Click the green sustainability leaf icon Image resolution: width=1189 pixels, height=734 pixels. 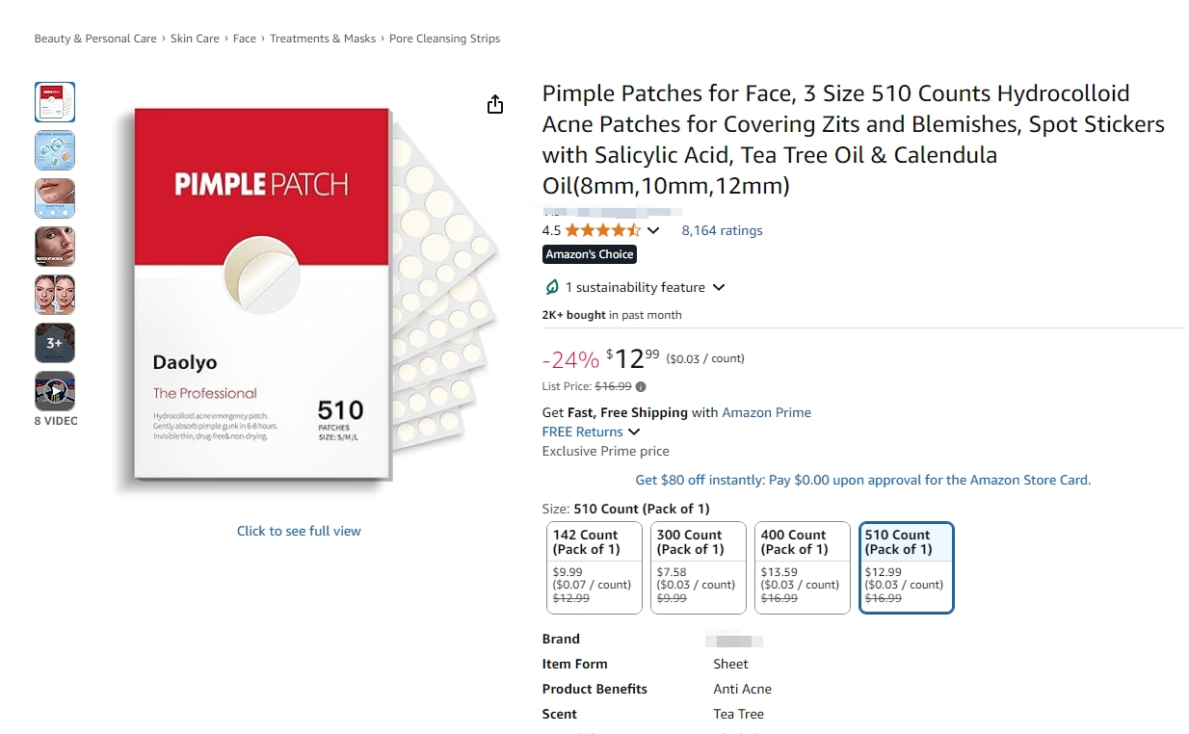click(x=552, y=287)
